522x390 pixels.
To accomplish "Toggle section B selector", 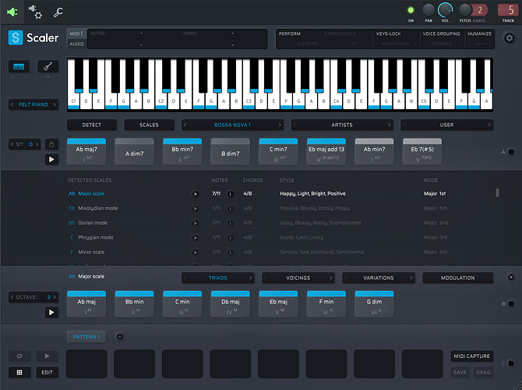I will coord(510,304).
